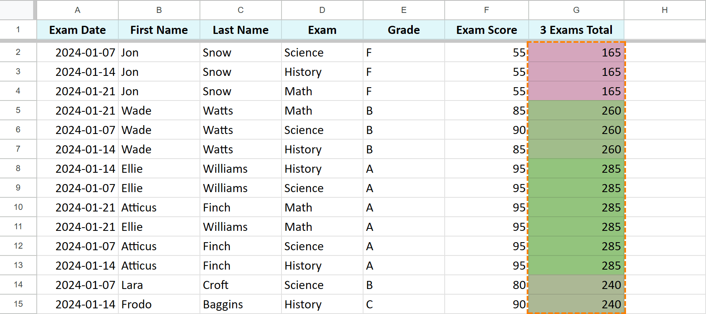Click row number 15
The height and width of the screenshot is (314, 706).
pos(18,304)
